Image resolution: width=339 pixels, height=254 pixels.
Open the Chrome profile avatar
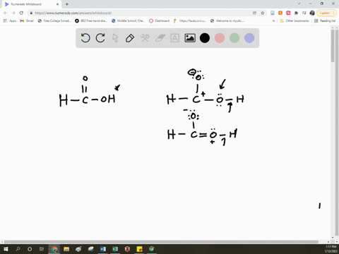(x=312, y=13)
